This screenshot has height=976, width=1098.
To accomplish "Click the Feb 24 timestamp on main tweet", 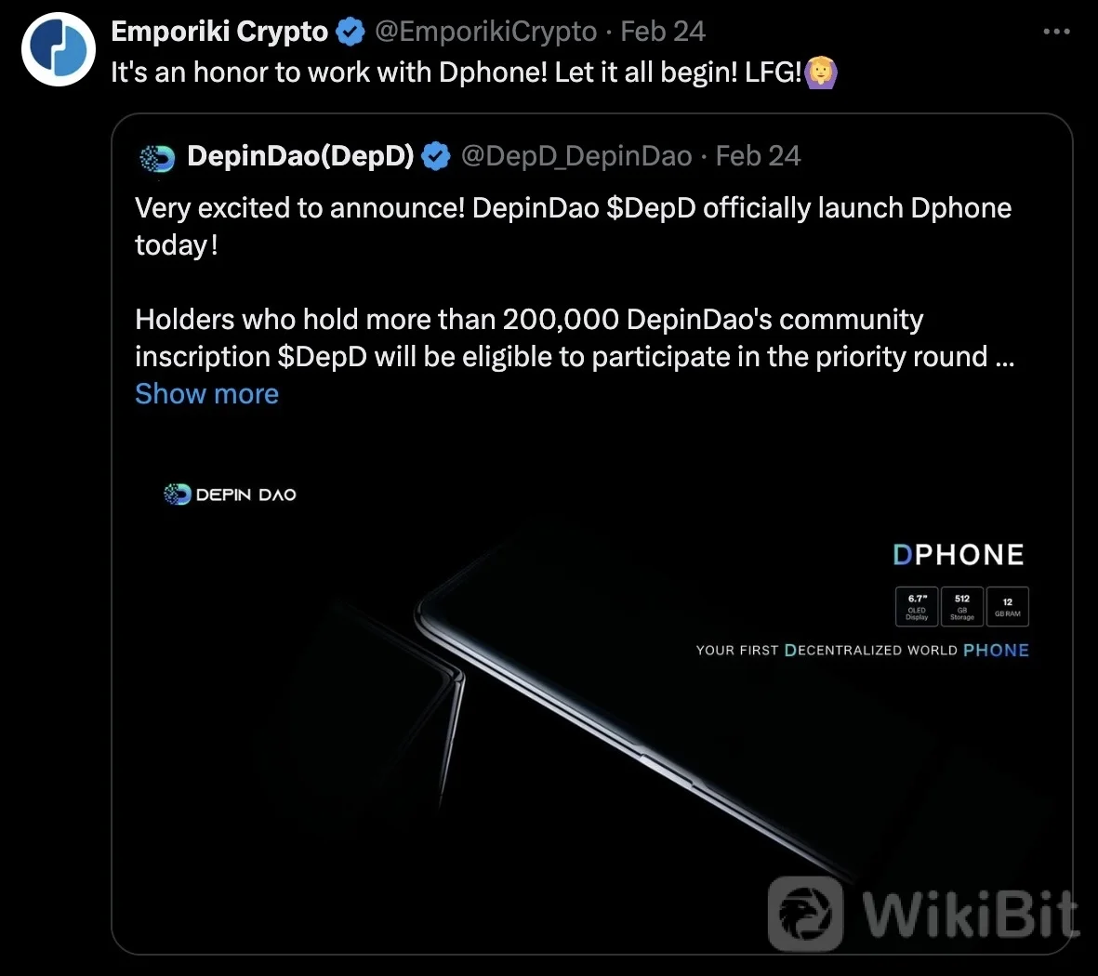I will [x=663, y=32].
